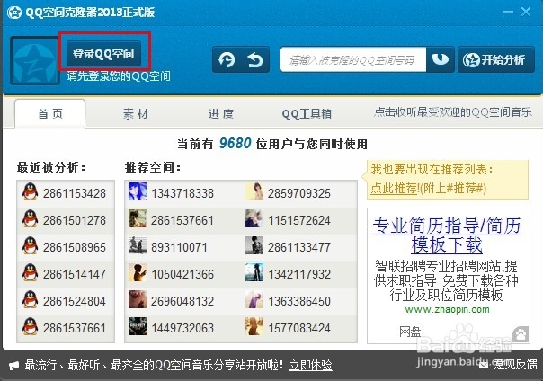Select recommended space 2696048132
This screenshot has width=543, height=381.
coord(182,301)
